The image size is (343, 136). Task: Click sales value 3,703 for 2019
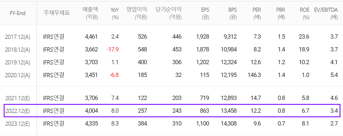pos(91,62)
